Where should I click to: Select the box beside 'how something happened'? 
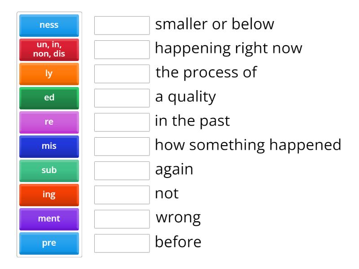point(122,146)
